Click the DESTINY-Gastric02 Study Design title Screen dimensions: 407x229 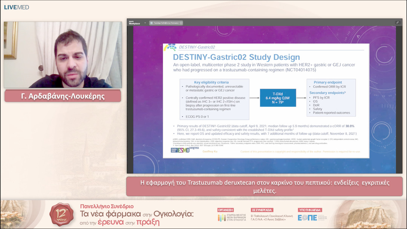click(236, 57)
